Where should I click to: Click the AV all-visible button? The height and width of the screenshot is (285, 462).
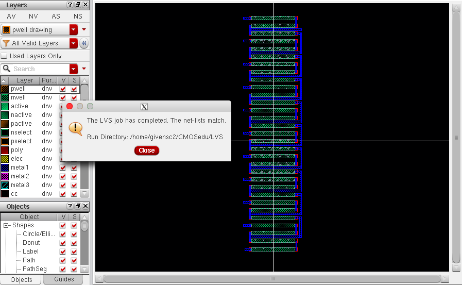click(x=11, y=16)
